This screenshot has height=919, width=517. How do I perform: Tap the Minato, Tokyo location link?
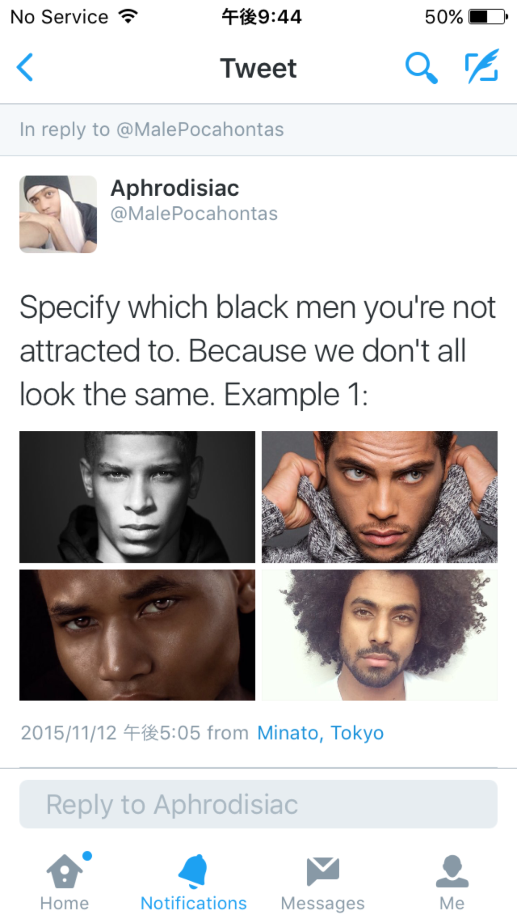(x=320, y=733)
